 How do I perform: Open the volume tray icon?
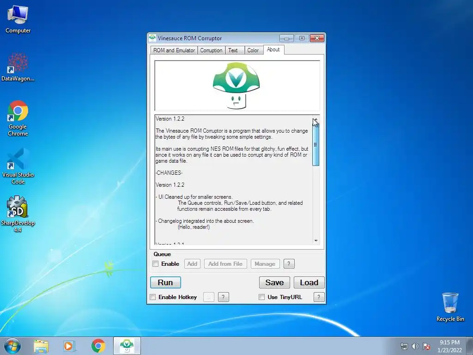click(415, 346)
